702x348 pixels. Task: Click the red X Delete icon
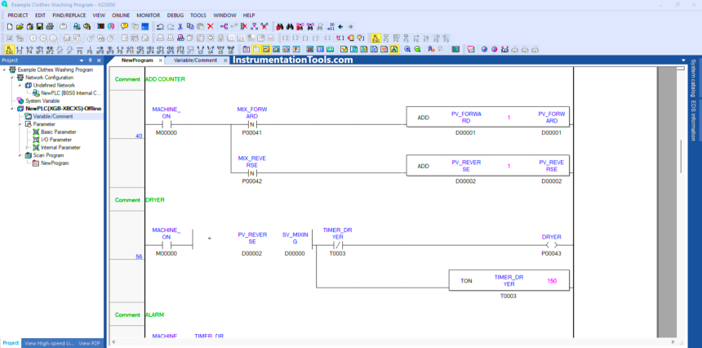[x=210, y=26]
